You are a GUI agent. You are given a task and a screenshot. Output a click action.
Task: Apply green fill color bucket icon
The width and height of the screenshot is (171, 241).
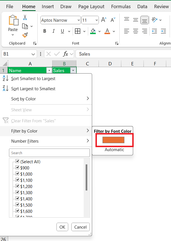coord(93,31)
